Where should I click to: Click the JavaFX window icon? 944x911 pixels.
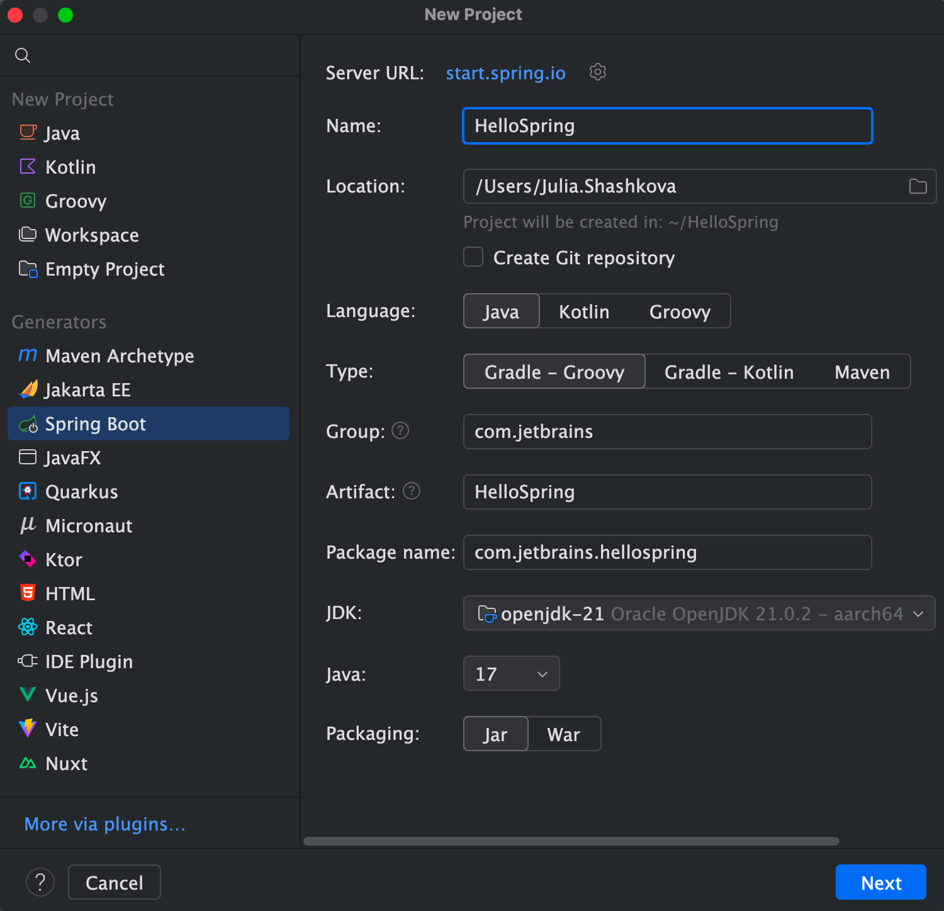pyautogui.click(x=28, y=457)
